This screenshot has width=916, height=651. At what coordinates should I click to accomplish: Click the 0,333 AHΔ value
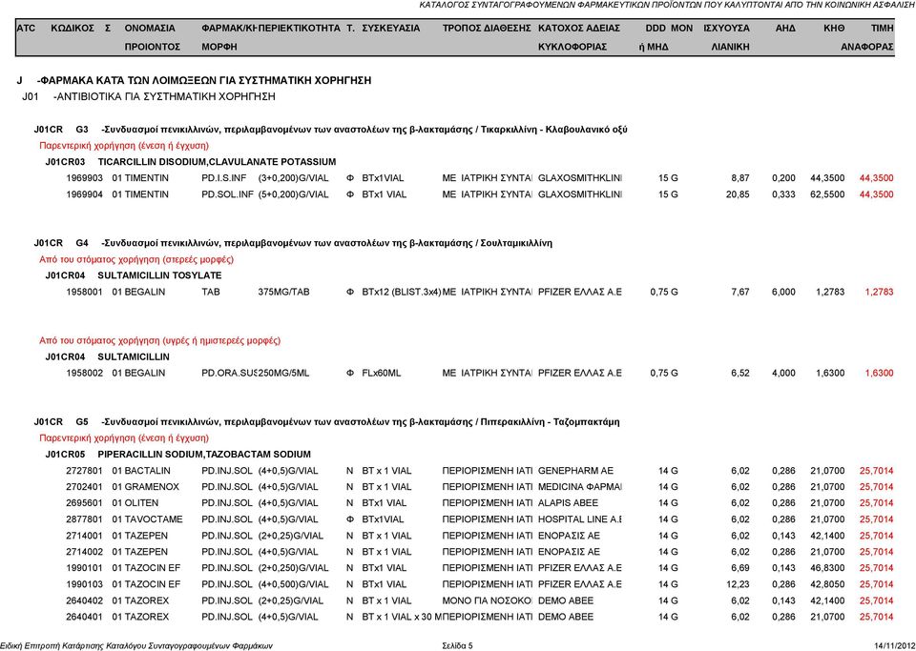[783, 194]
